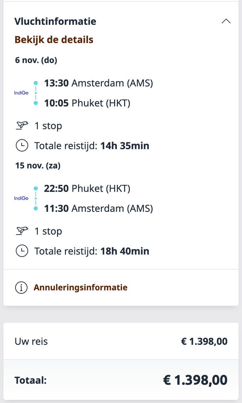Click the clock icon for 18h 40min

click(x=22, y=251)
